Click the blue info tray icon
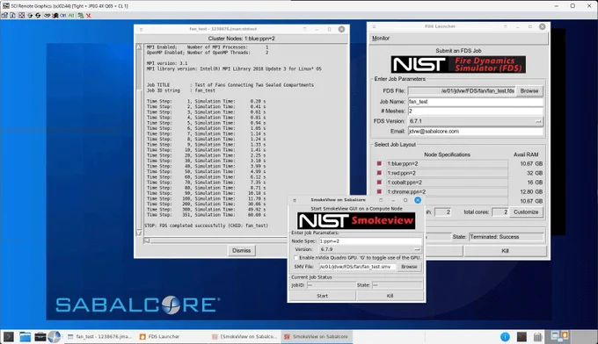This screenshot has width=598, height=344. [x=505, y=337]
